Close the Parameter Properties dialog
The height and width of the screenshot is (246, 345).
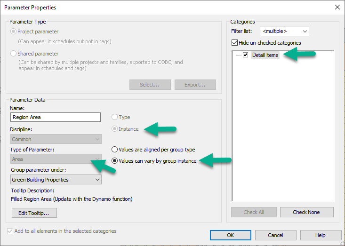337,7
